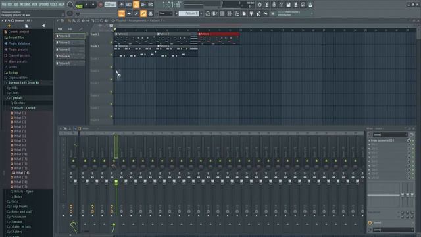This screenshot has width=421, height=237.
Task: Open the Browser toolbar icon
Action: point(237,13)
